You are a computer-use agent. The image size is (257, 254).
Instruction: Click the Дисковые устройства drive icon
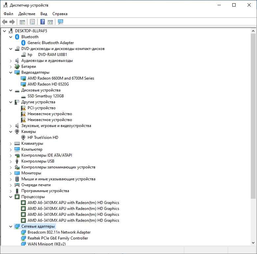(x=17, y=90)
